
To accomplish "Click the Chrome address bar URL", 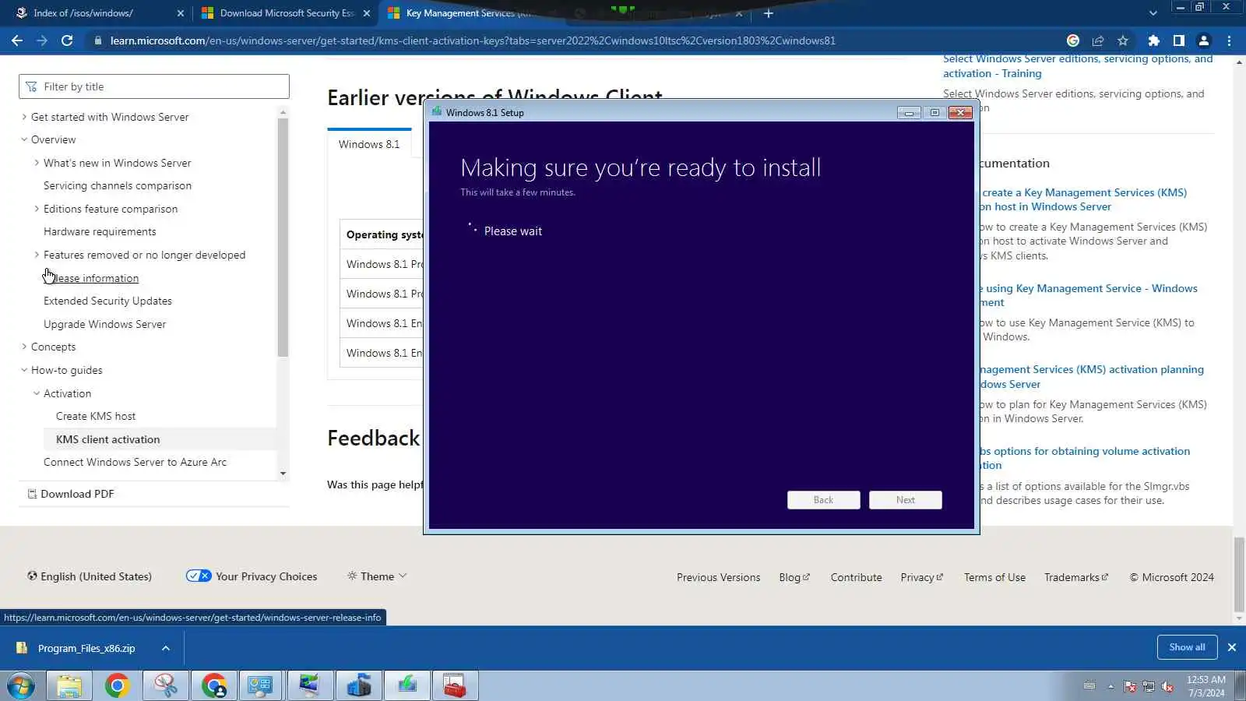I will coord(472,41).
